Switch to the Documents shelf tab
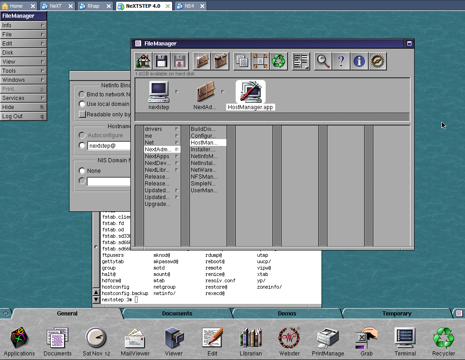Image resolution: width=465 pixels, height=360 pixels. pyautogui.click(x=177, y=314)
